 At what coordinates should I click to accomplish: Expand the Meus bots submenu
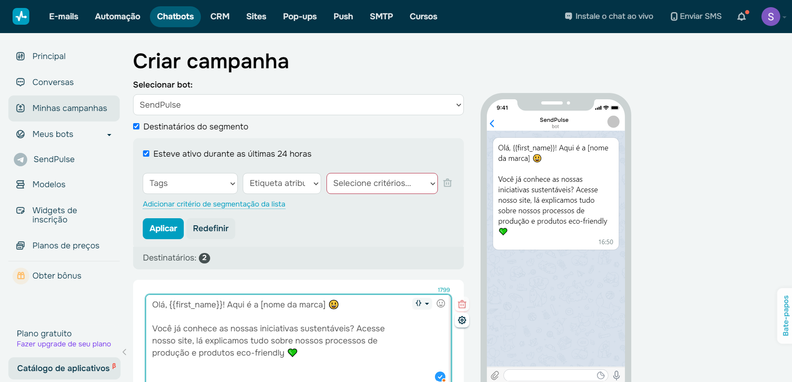tap(109, 134)
